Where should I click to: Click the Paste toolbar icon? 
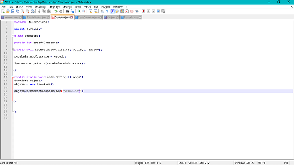pyautogui.click(x=49, y=11)
